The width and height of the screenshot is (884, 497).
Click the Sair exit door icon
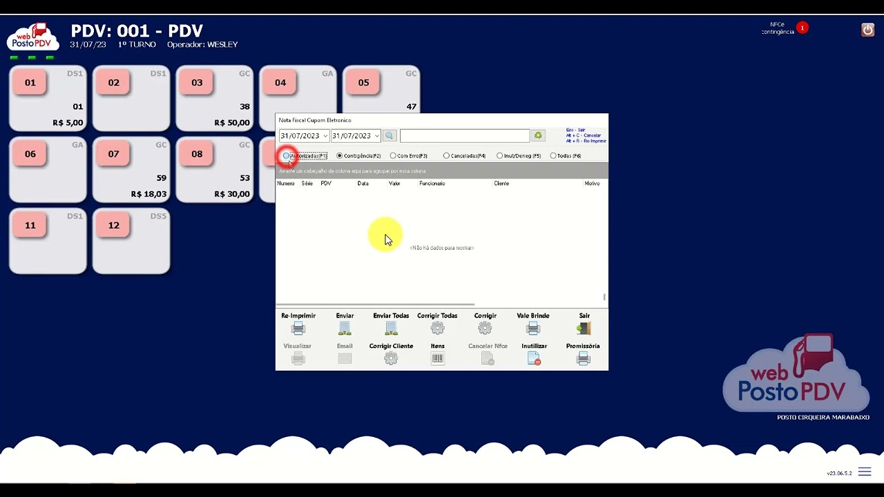pos(584,329)
